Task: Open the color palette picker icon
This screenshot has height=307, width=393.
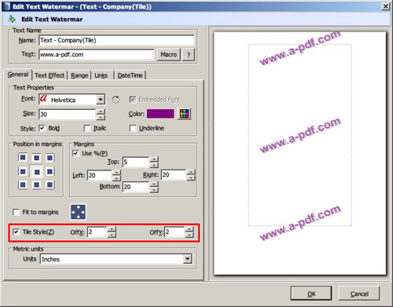Action: [184, 114]
